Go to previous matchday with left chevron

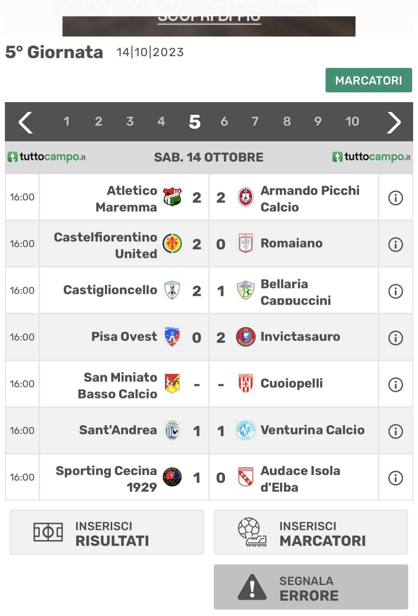26,122
